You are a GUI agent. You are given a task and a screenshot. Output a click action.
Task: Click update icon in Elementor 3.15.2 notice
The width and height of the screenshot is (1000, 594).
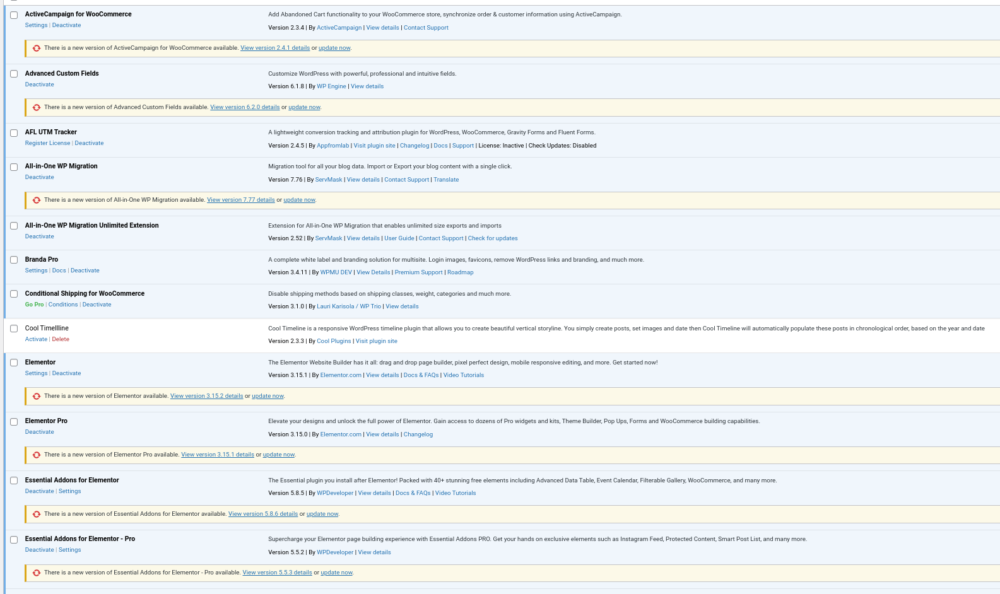[x=37, y=396]
